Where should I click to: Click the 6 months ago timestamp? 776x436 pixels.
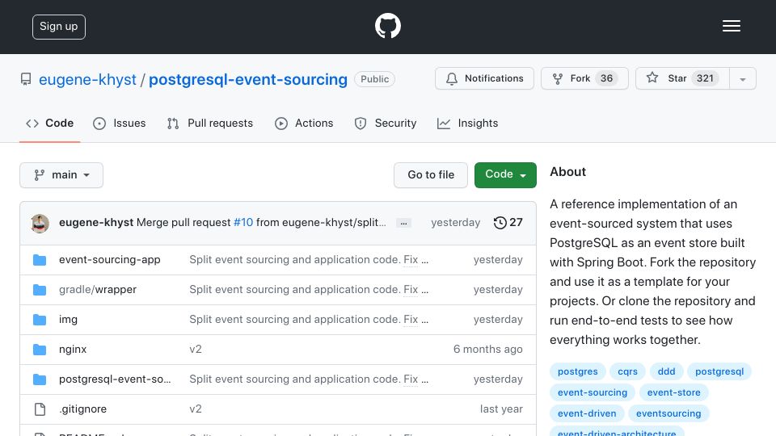pyautogui.click(x=488, y=349)
